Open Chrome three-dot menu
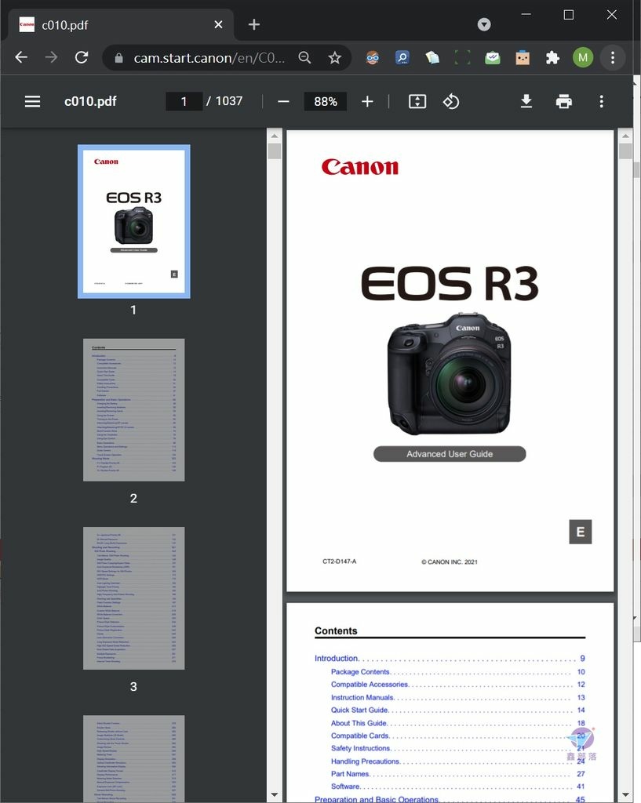 (x=613, y=57)
